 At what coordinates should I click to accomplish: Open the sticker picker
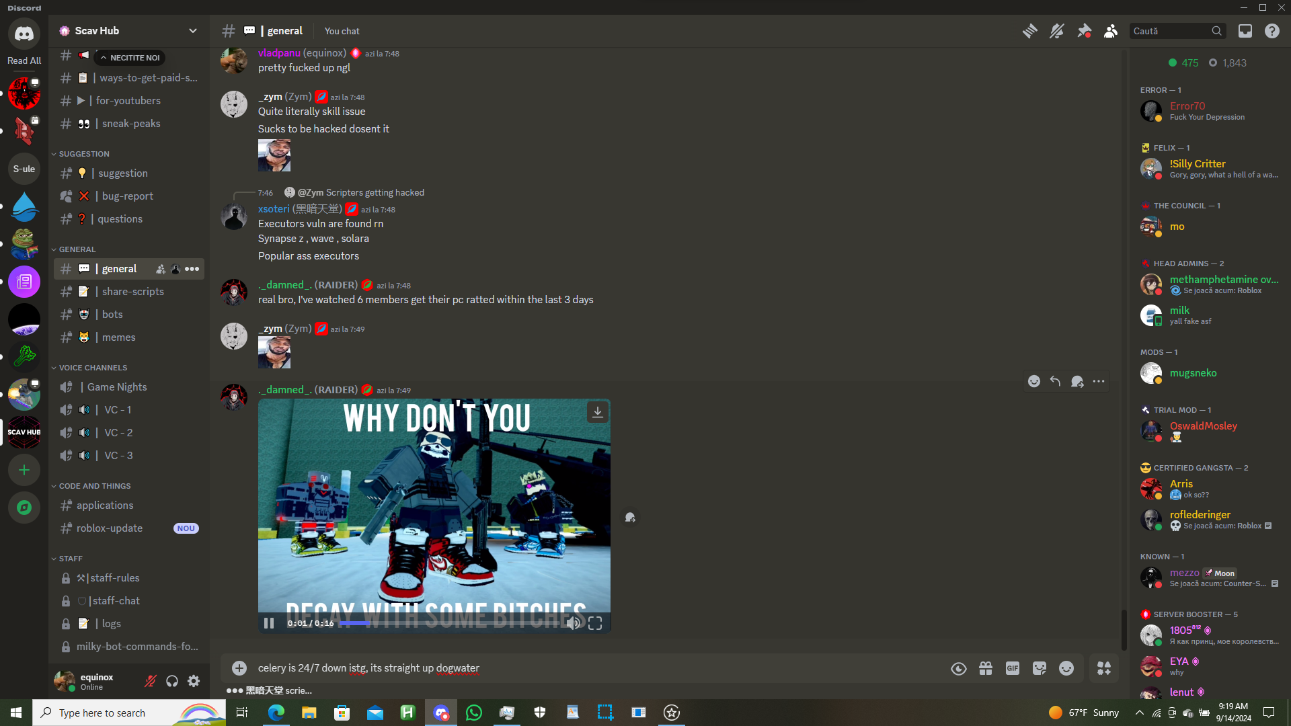pos(1040,668)
